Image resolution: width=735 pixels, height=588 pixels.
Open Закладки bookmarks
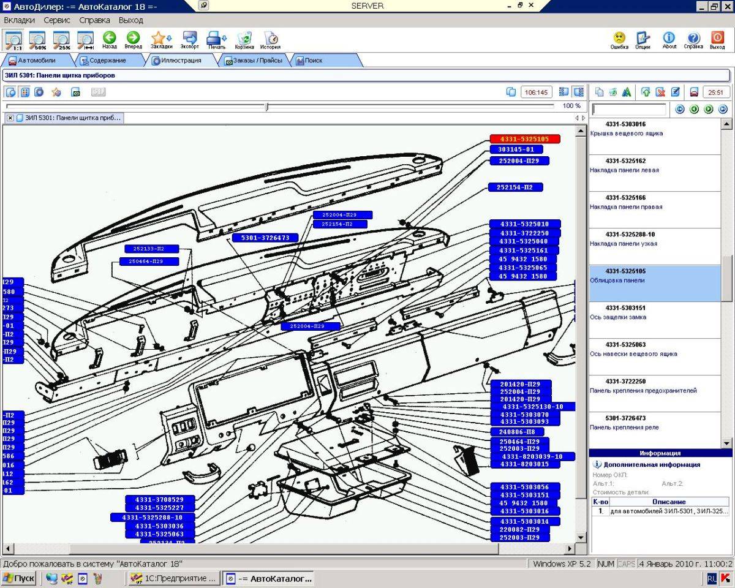[x=161, y=40]
